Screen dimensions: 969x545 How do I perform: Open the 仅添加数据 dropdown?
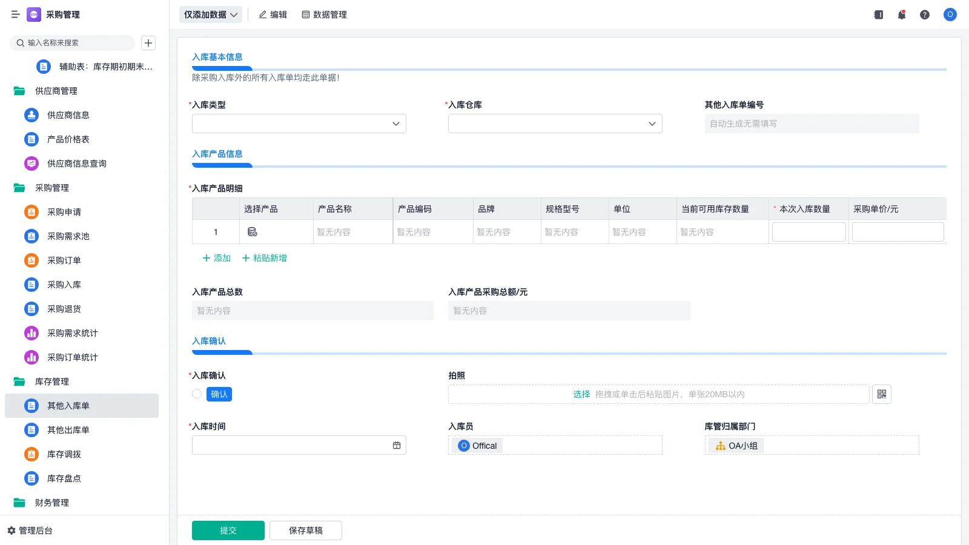pyautogui.click(x=211, y=15)
